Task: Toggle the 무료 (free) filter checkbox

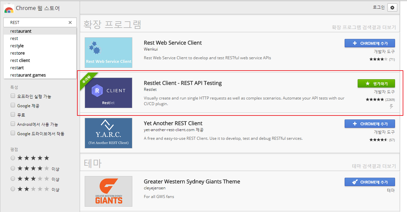Action: pos(13,114)
